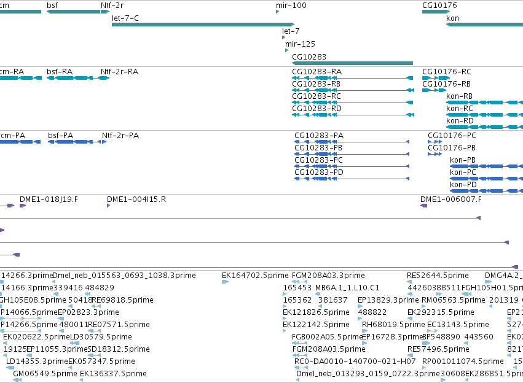Screen dimensions: 523x383
Task: Open the CG10176-PC protein label
Action: point(452,136)
